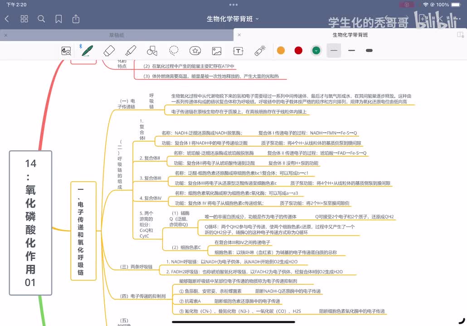Open the share and export icon
The image size is (467, 326).
(x=76, y=19)
